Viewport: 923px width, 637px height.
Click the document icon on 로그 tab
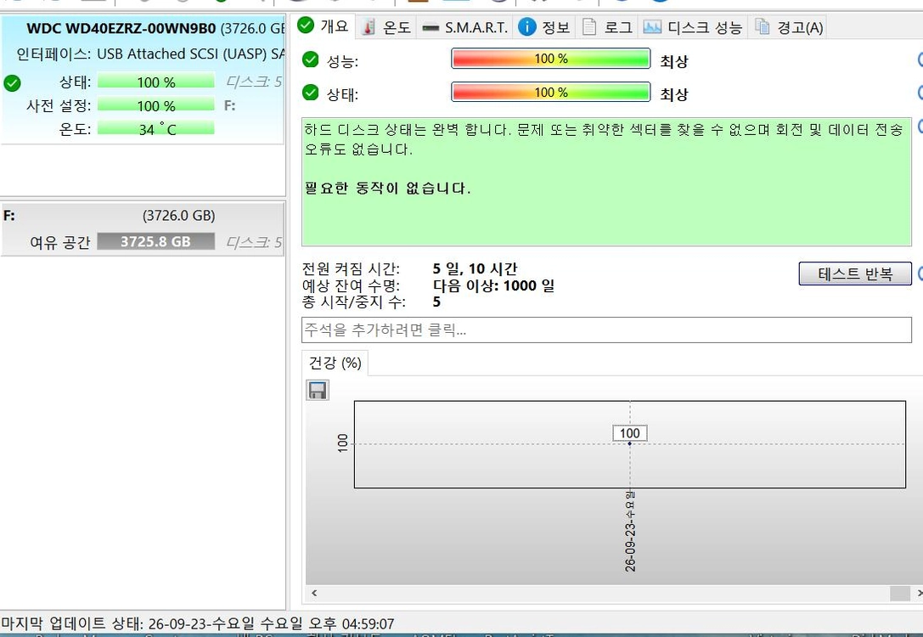pos(589,27)
